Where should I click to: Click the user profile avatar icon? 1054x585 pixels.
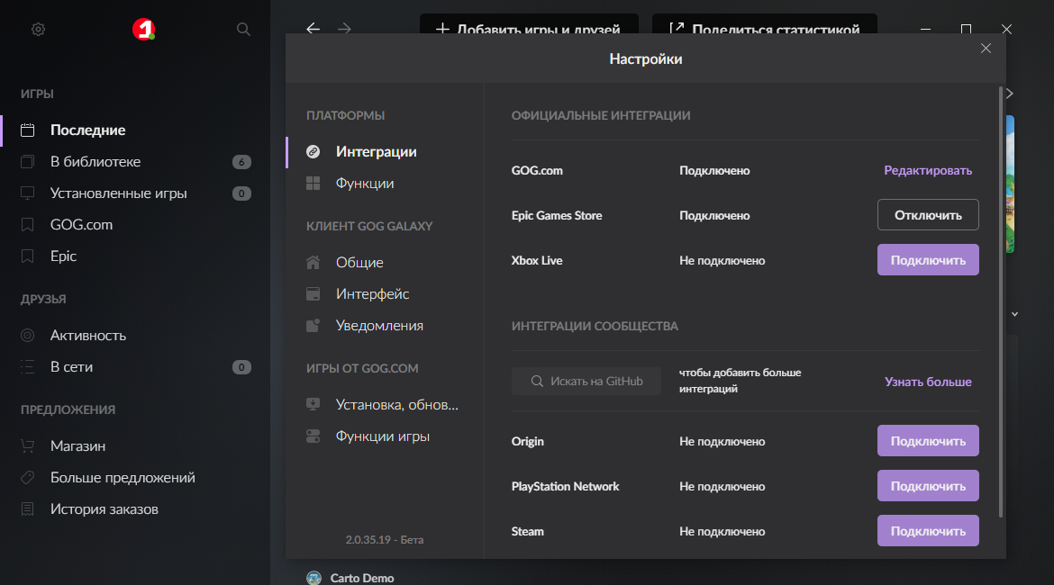[143, 30]
